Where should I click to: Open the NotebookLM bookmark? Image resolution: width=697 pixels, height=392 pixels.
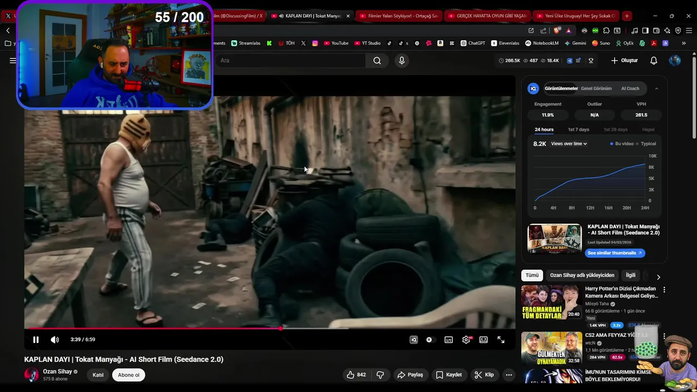point(541,43)
